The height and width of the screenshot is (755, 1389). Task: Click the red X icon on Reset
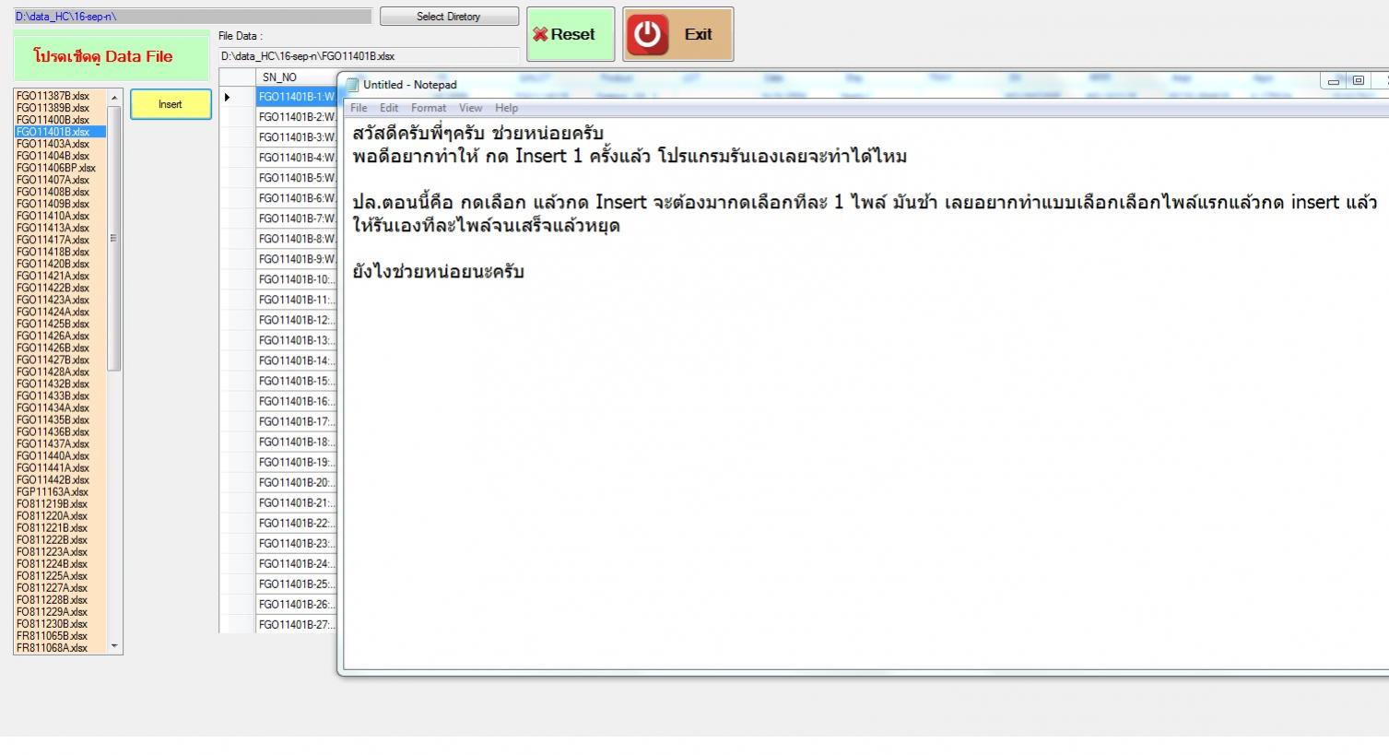540,34
